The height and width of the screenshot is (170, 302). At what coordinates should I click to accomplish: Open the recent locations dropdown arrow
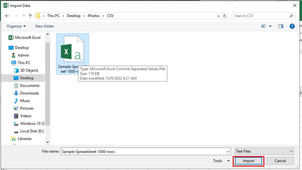[24, 16]
